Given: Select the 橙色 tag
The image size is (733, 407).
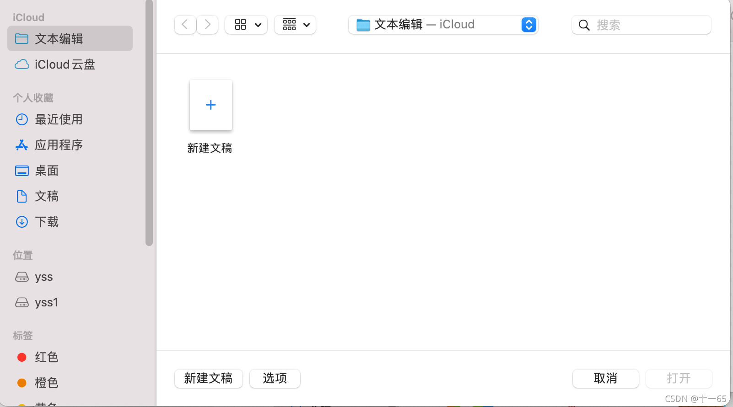Looking at the screenshot, I should pos(70,383).
